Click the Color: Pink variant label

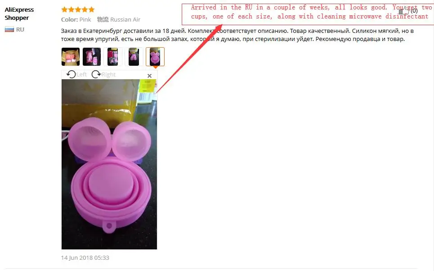(x=76, y=20)
